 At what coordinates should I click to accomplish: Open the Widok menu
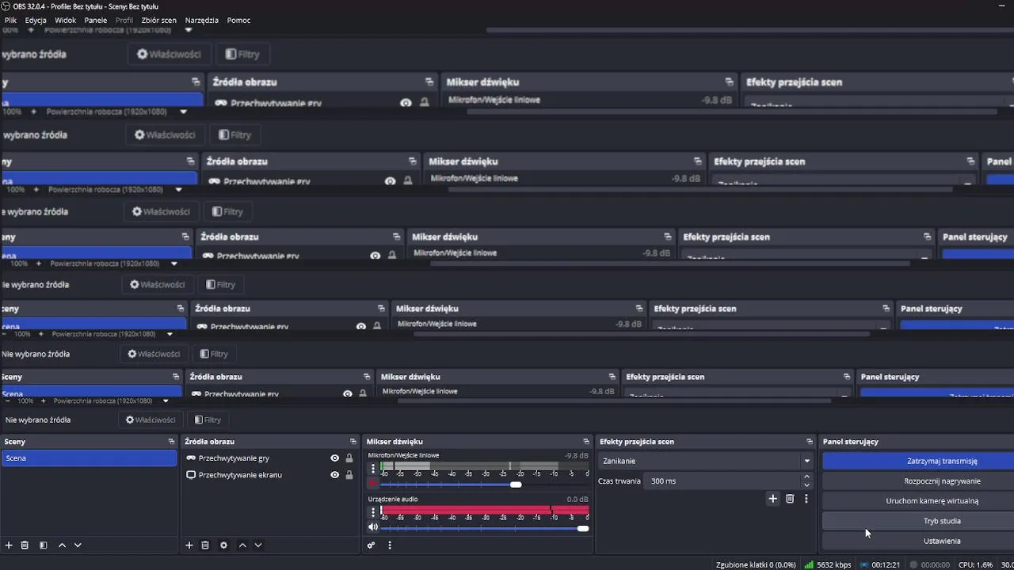point(65,20)
